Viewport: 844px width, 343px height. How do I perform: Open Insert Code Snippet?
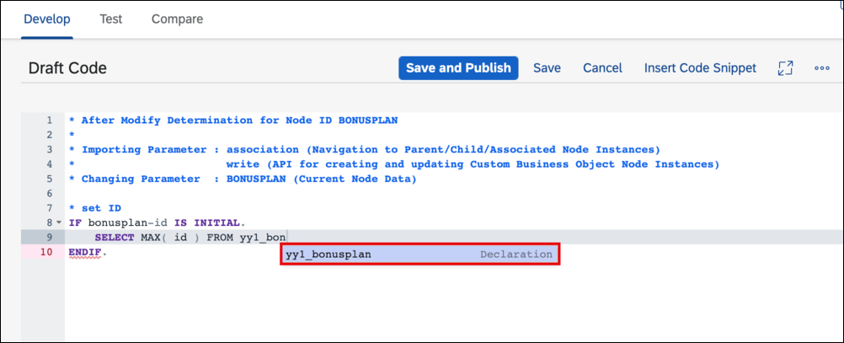tap(700, 68)
